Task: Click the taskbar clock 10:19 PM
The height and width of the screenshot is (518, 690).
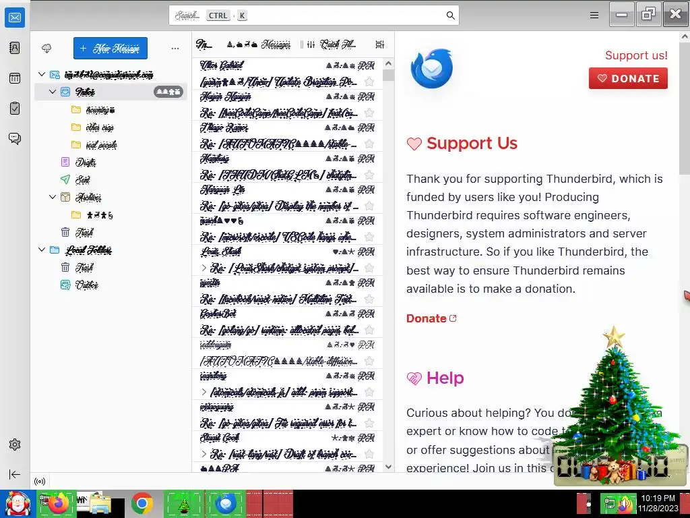Action: click(x=658, y=498)
